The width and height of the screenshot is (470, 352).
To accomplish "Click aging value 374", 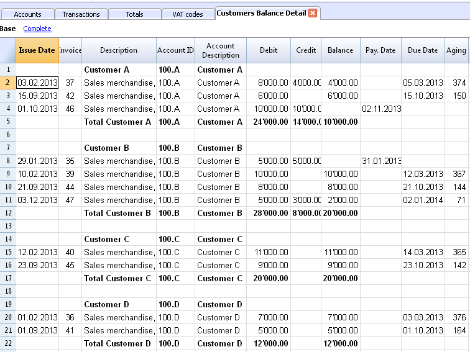I will click(x=456, y=83).
